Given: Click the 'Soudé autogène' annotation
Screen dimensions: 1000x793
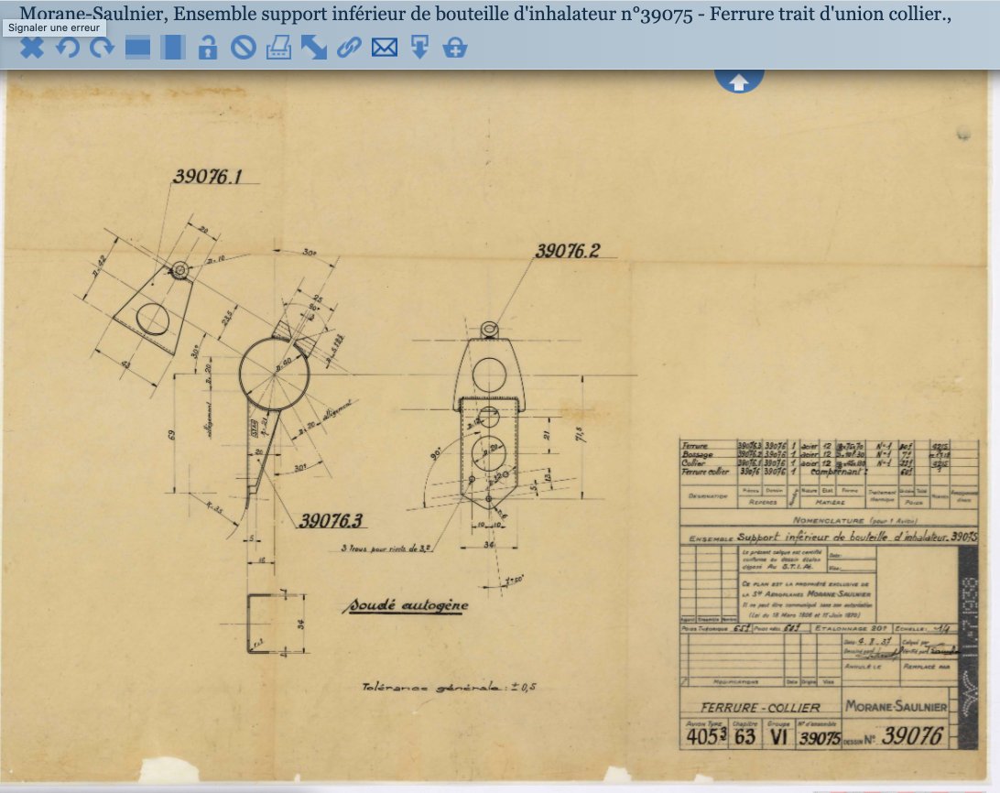Looking at the screenshot, I should pos(408,605).
